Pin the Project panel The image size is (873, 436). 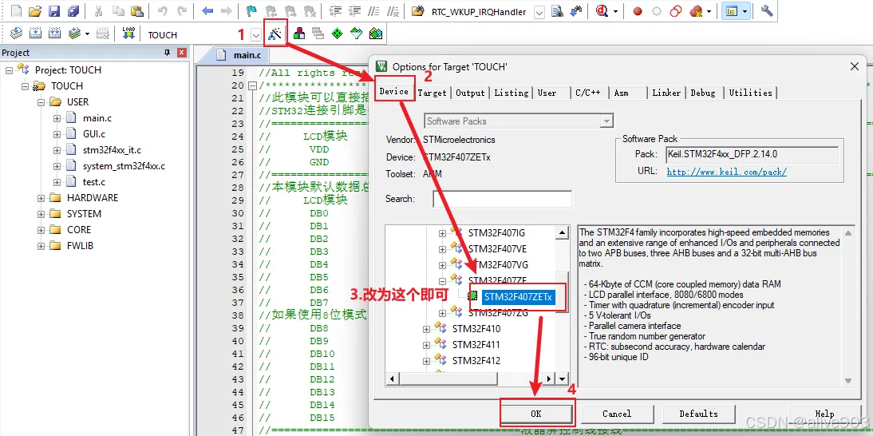[x=167, y=53]
